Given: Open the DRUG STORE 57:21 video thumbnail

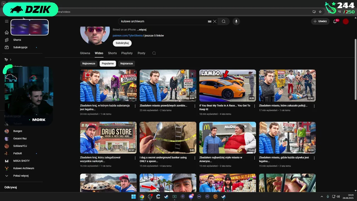Looking at the screenshot, I should click(x=108, y=138).
